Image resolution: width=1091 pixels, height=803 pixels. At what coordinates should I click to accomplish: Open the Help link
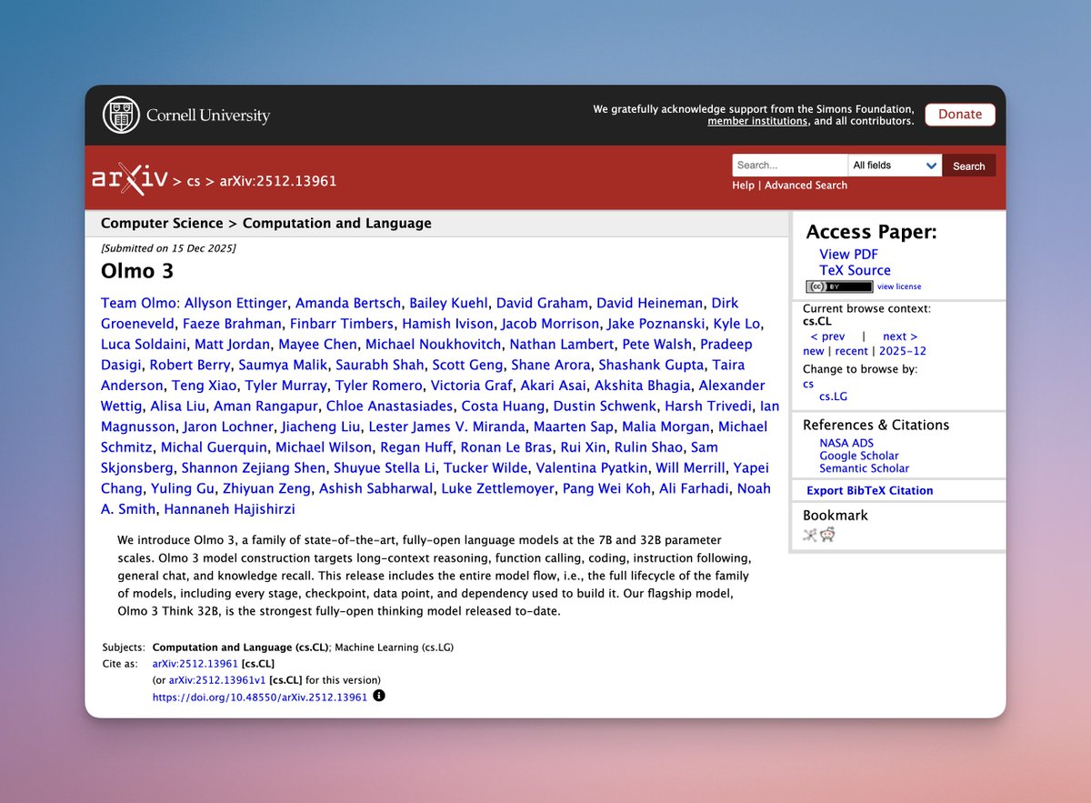coord(743,186)
